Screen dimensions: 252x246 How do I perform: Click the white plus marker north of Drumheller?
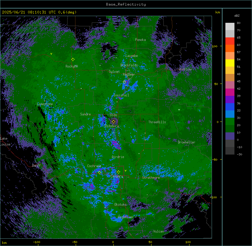179,110
